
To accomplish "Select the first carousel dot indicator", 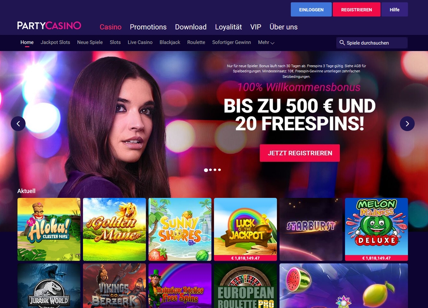I will tap(206, 170).
